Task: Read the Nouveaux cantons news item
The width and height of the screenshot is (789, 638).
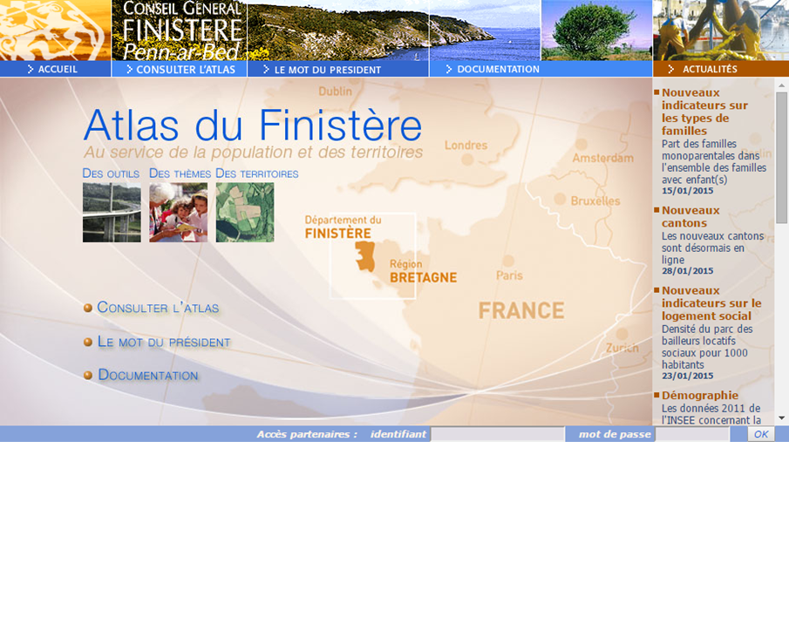Action: pyautogui.click(x=690, y=217)
